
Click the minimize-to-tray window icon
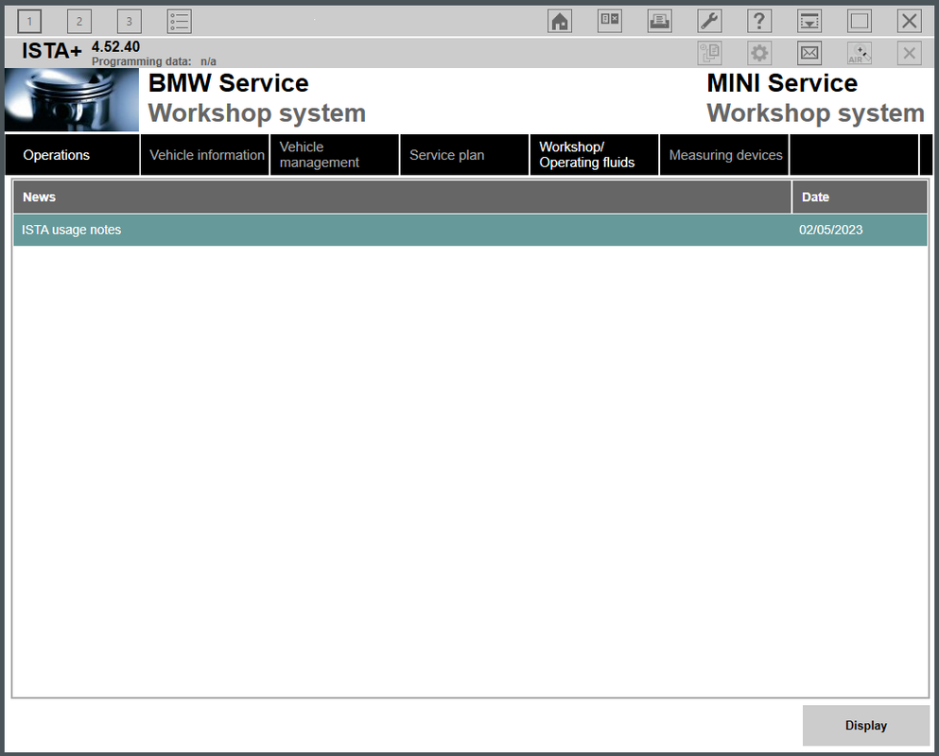(809, 22)
